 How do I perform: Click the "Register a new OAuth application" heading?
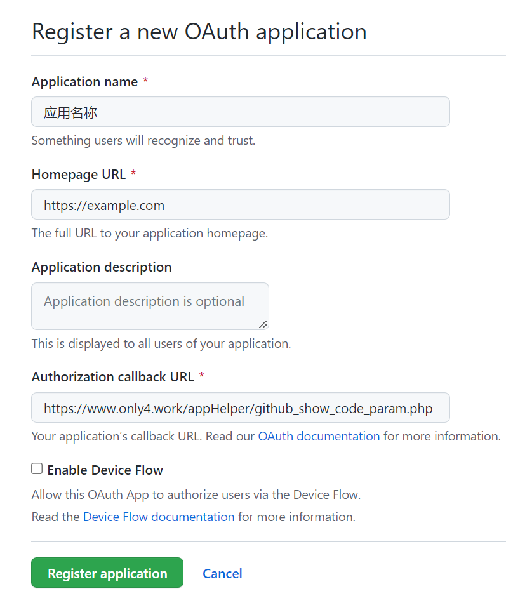[x=199, y=32]
